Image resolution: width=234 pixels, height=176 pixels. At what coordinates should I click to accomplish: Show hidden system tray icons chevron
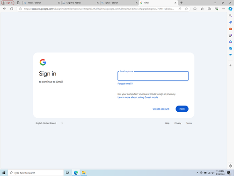(x=197, y=173)
